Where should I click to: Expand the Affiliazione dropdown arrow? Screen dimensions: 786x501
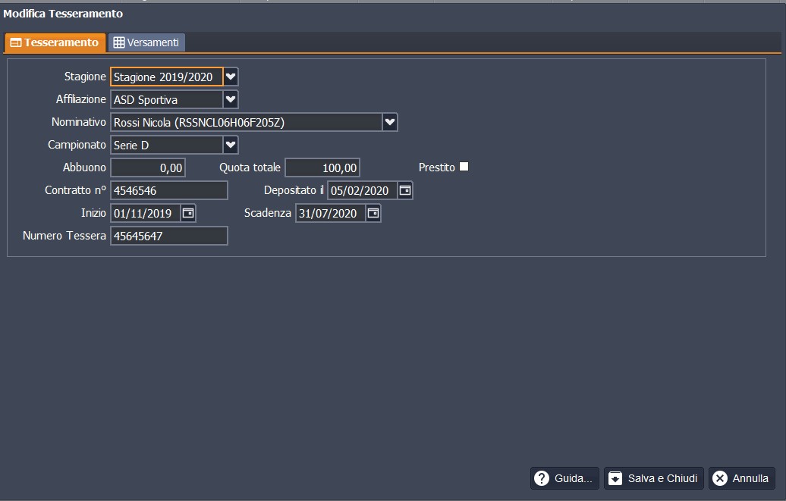click(x=231, y=99)
